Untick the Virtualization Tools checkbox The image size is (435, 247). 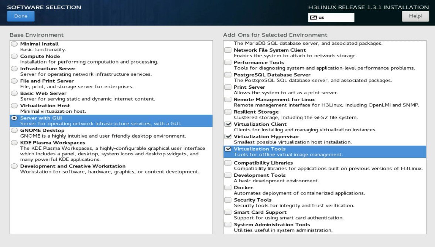pyautogui.click(x=228, y=149)
